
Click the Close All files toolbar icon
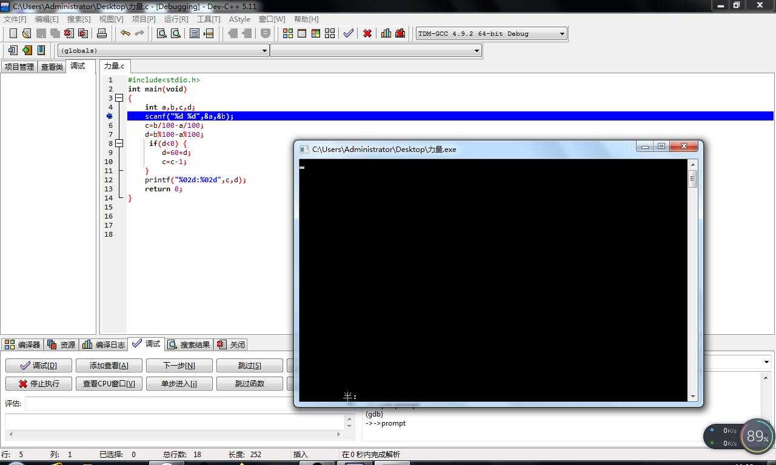83,33
